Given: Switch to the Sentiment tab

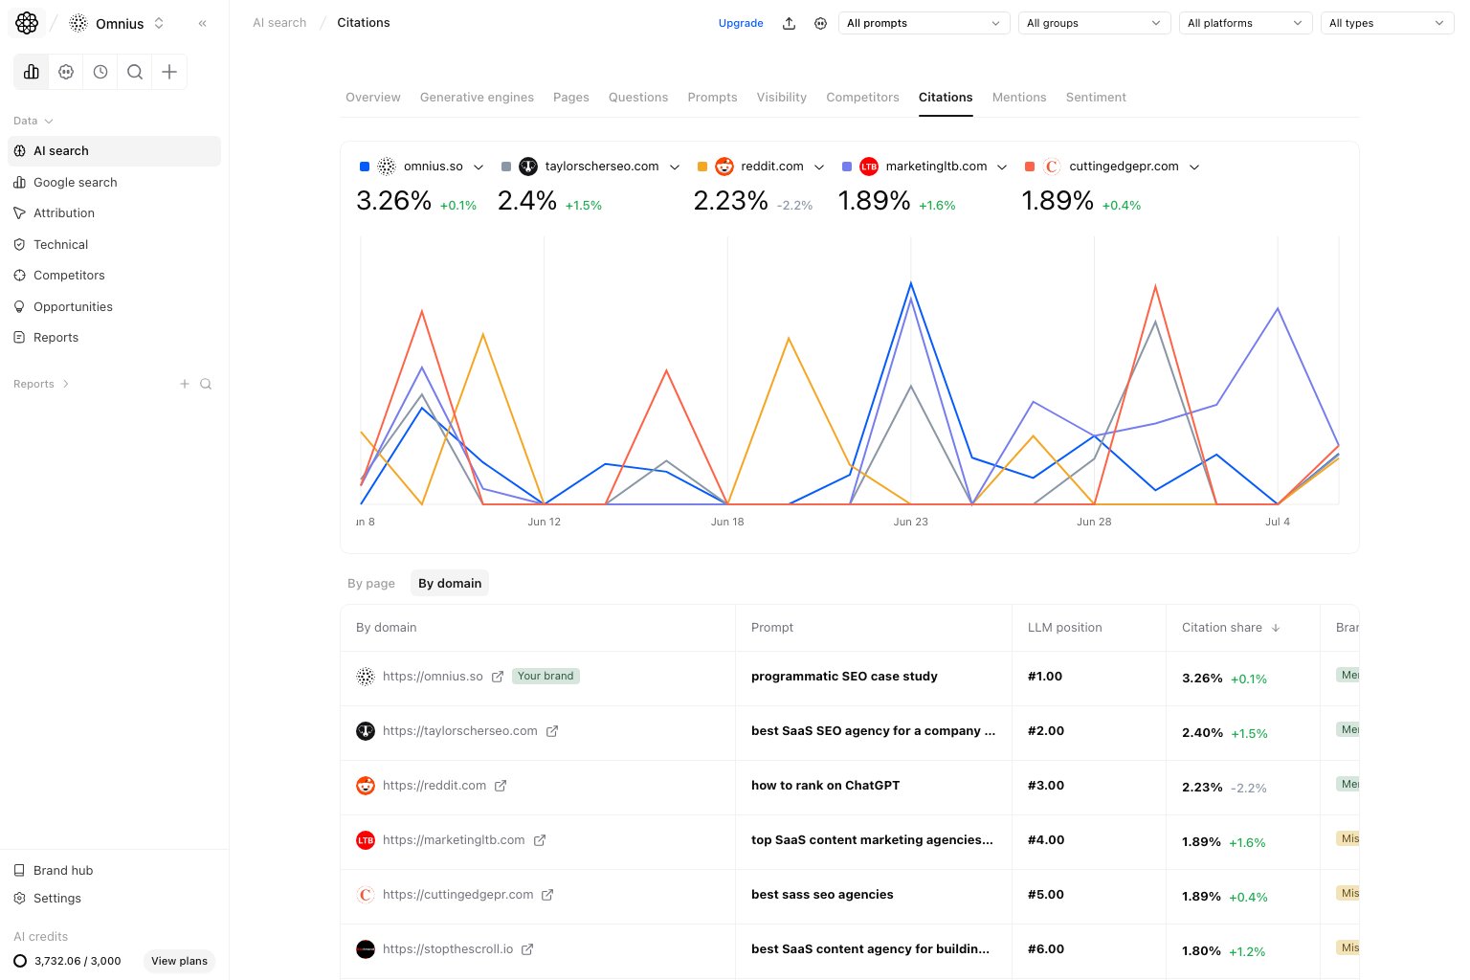Looking at the screenshot, I should pyautogui.click(x=1096, y=98).
